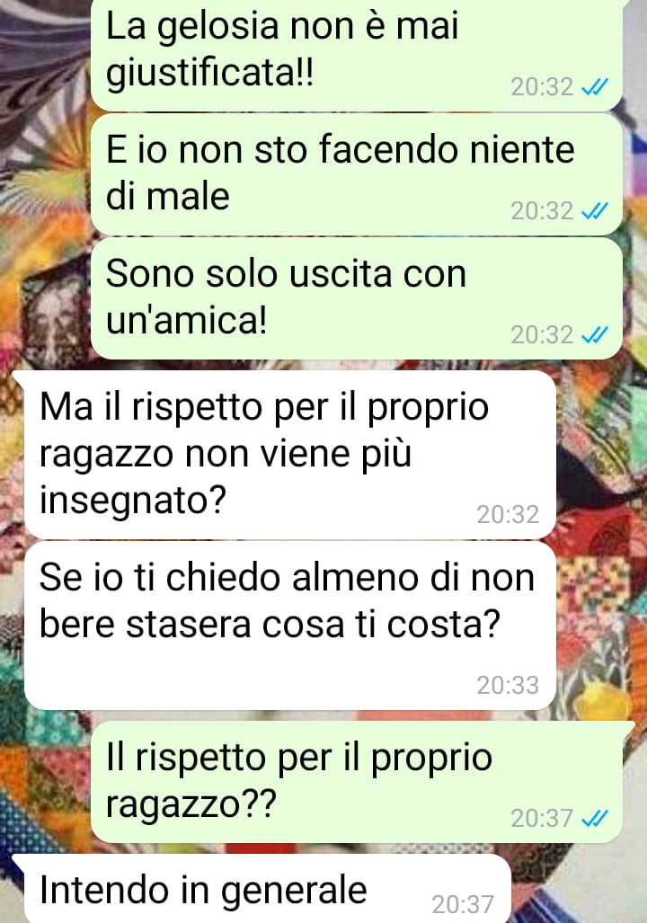The height and width of the screenshot is (923, 647).
Task: Tap 20:32 timestamp on 'di male' message
Action: point(542,211)
